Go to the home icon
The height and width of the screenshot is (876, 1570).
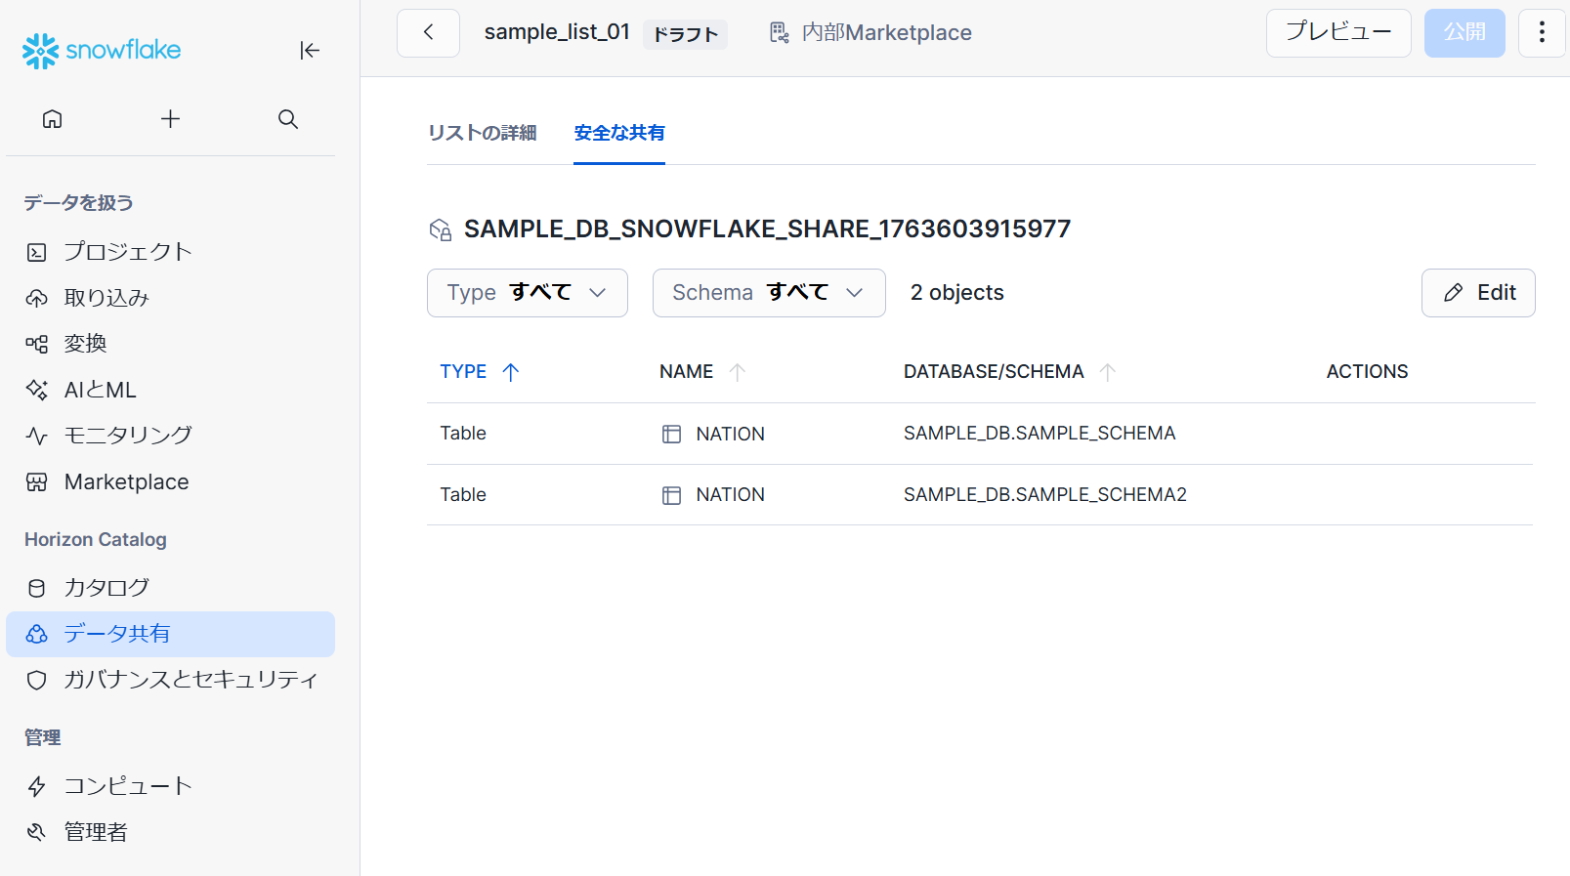click(x=53, y=119)
